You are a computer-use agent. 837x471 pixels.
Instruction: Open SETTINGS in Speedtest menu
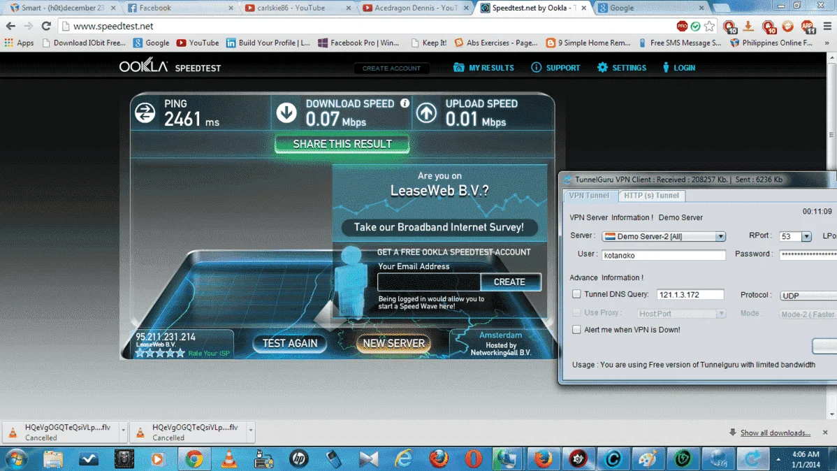pos(621,68)
